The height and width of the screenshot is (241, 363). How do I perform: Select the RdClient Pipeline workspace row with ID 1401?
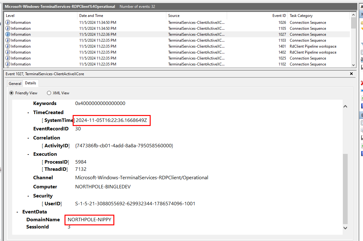pos(177,46)
